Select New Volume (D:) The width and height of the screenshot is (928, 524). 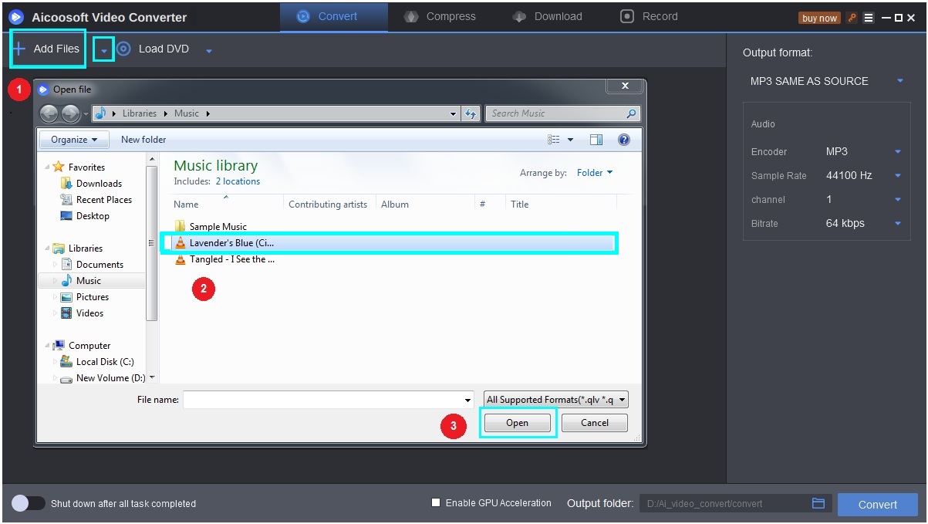[x=110, y=378]
